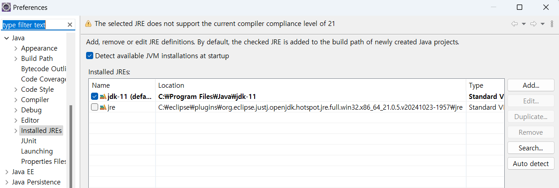The image size is (559, 188).
Task: Click the forward navigation arrow icon
Action: (x=533, y=24)
